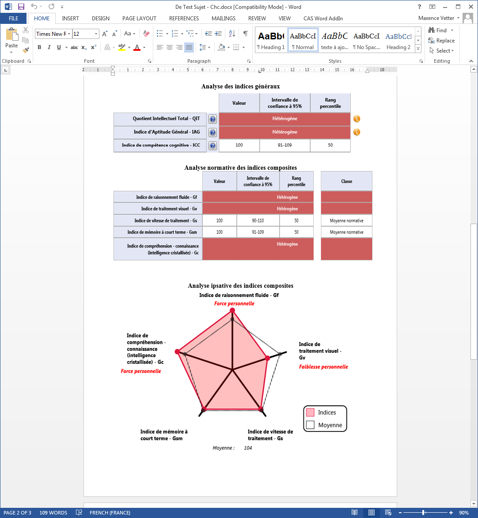Expand the Styles gallery with the More arrow
The width and height of the screenshot is (478, 518).
[418, 50]
